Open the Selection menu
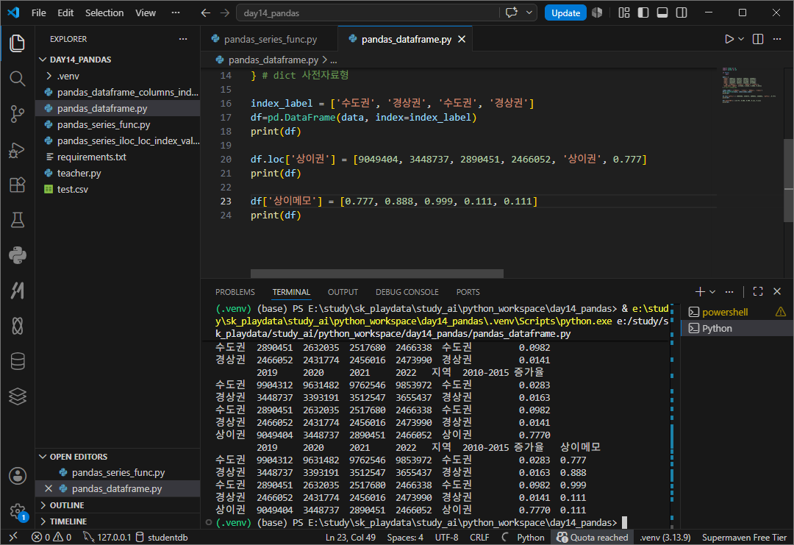794x545 pixels. pos(104,13)
